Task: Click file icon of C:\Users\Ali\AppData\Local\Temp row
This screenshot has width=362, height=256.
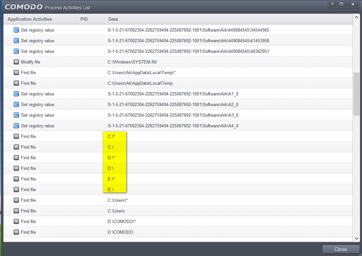Action: (16, 83)
